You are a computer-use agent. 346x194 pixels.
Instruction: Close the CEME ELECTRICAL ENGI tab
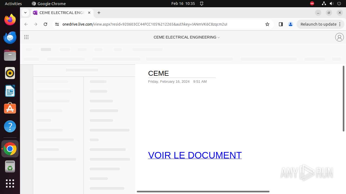pos(89,13)
